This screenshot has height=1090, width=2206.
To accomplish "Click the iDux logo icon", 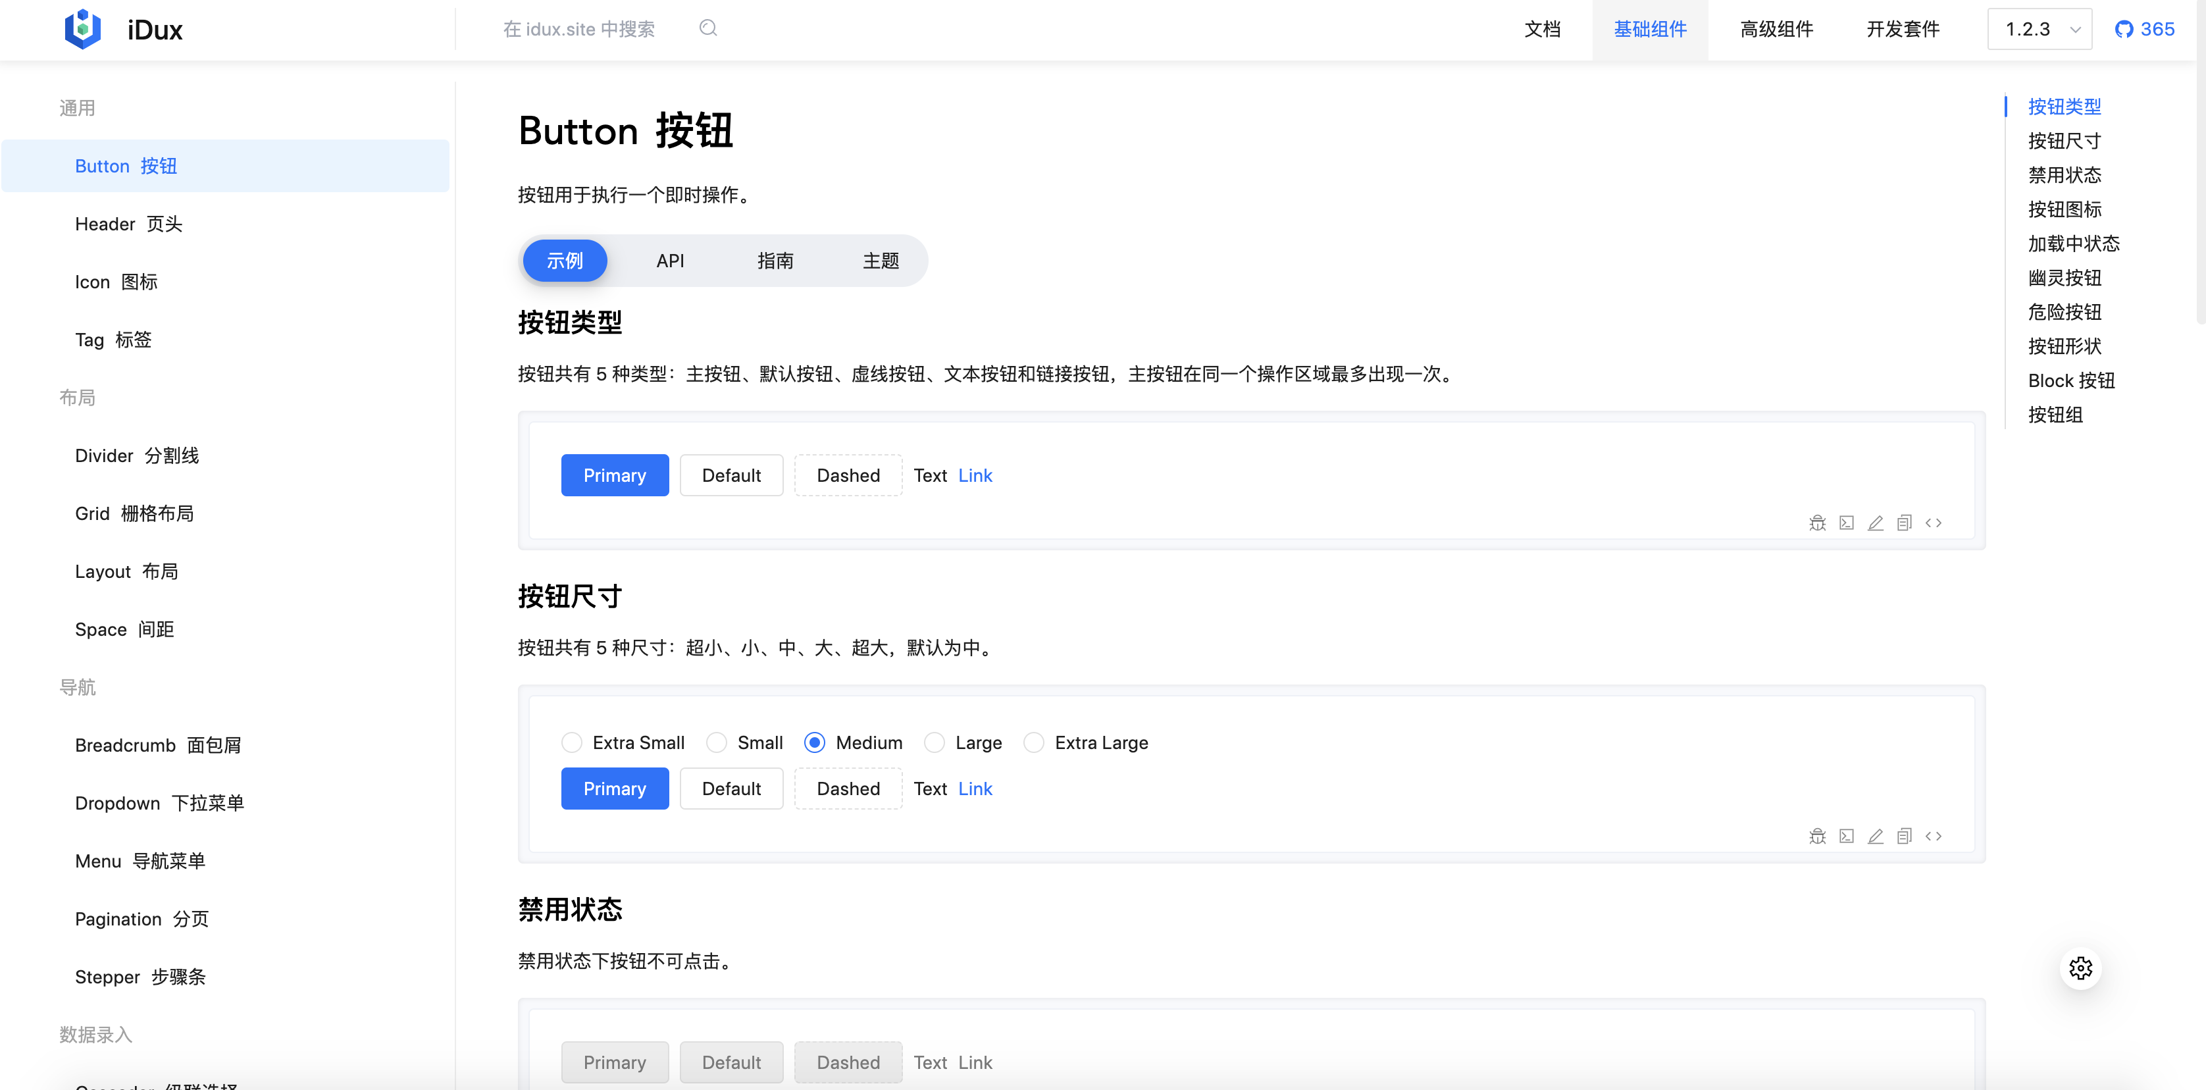I will (x=83, y=29).
